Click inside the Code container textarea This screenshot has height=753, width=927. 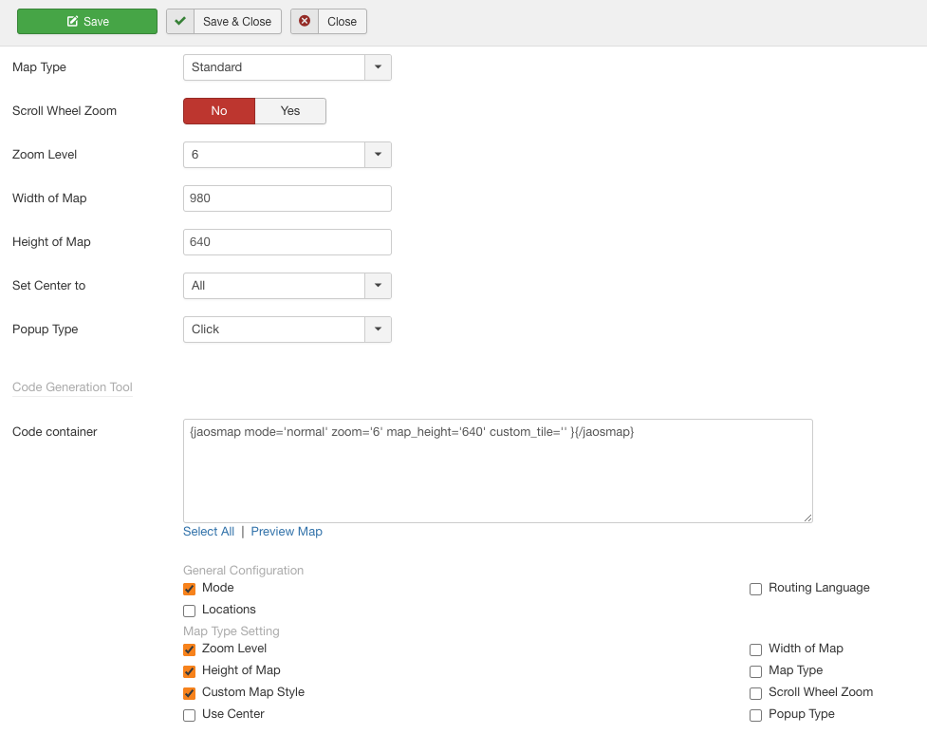(497, 471)
